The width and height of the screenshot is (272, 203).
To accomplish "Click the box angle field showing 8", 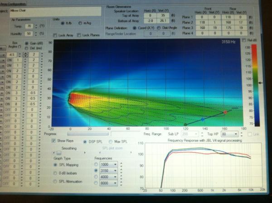I will click(x=16, y=104).
